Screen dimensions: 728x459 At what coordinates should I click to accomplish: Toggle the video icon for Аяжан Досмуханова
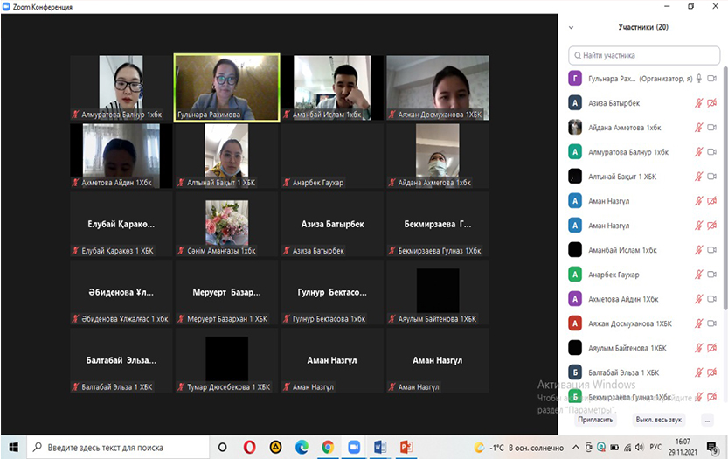point(711,323)
